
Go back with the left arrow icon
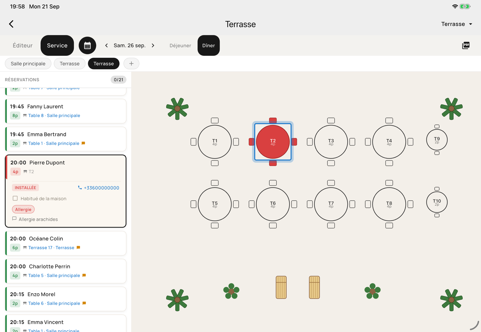click(x=11, y=24)
